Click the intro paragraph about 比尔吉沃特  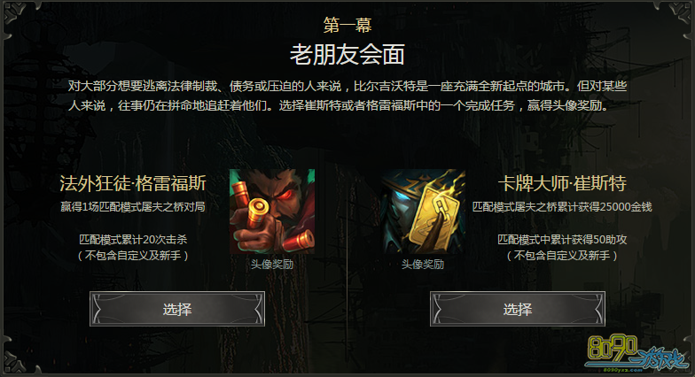pos(347,96)
